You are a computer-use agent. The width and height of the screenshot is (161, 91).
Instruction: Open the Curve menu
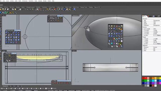[8, 1]
